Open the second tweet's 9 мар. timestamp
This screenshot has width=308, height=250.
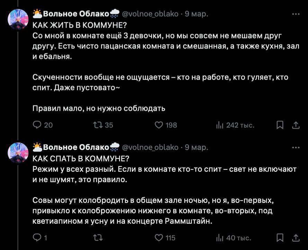(196, 148)
